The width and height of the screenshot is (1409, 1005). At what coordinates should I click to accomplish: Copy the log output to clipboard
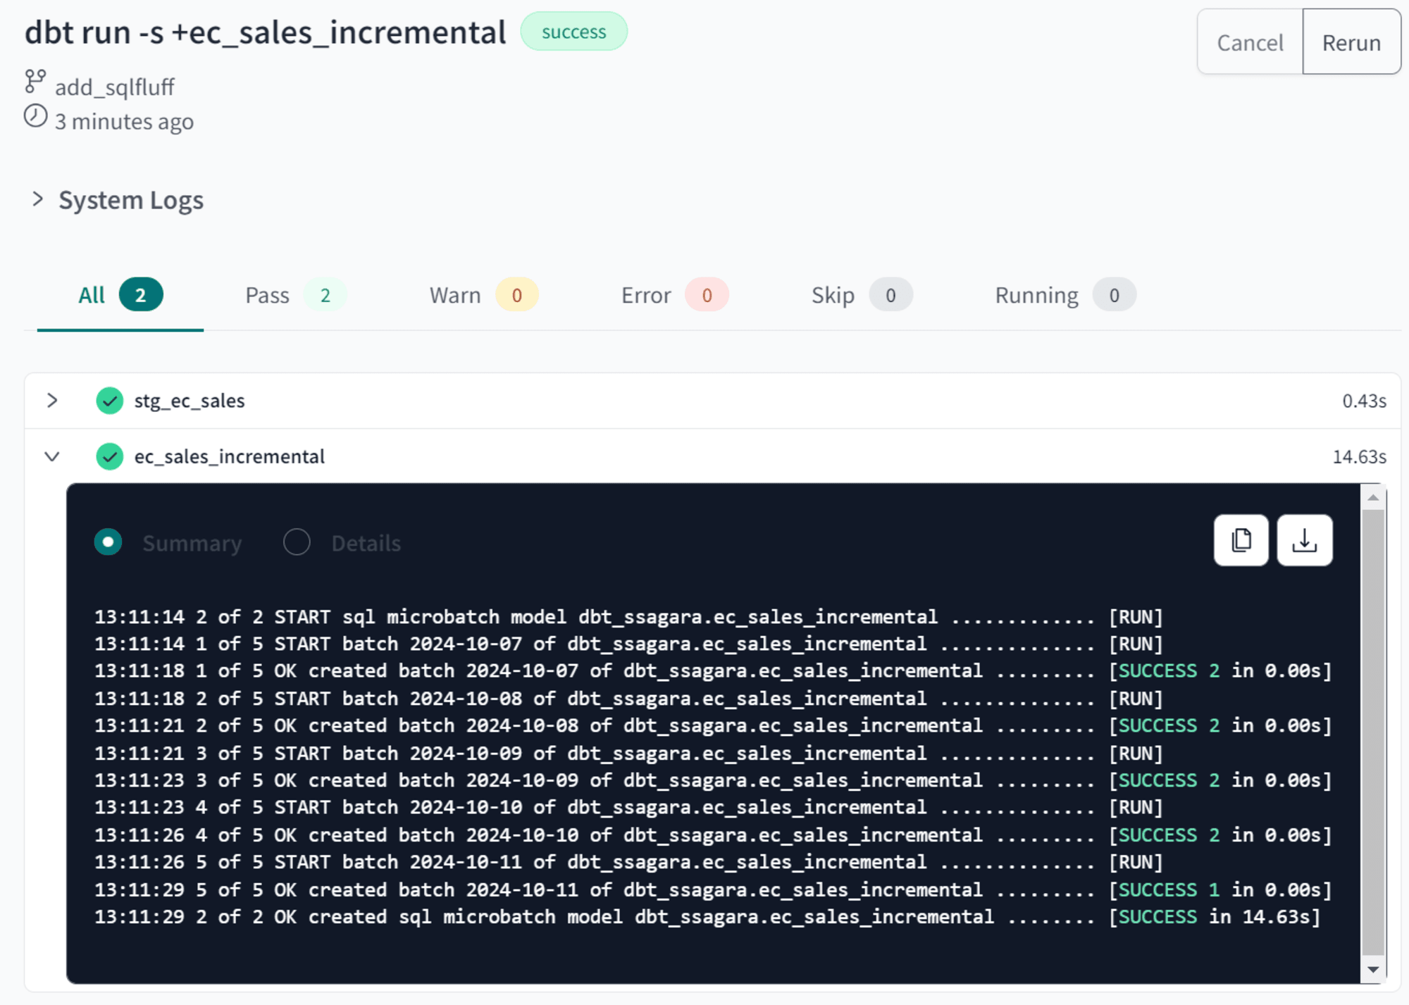coord(1241,540)
